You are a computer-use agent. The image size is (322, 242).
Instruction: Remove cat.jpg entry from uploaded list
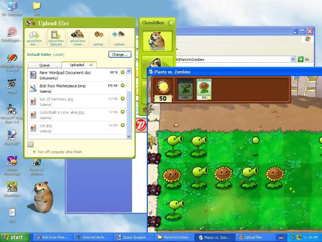pyautogui.click(x=123, y=125)
